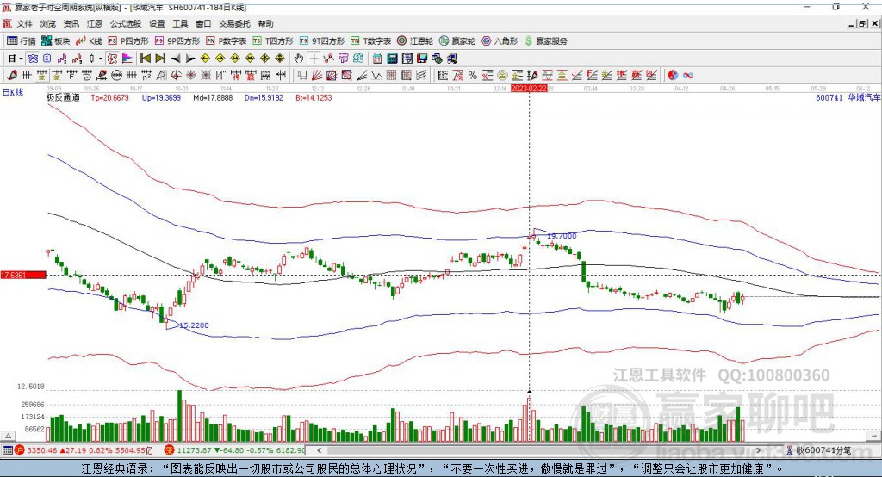Click the 极反通道 indicator label

click(63, 97)
